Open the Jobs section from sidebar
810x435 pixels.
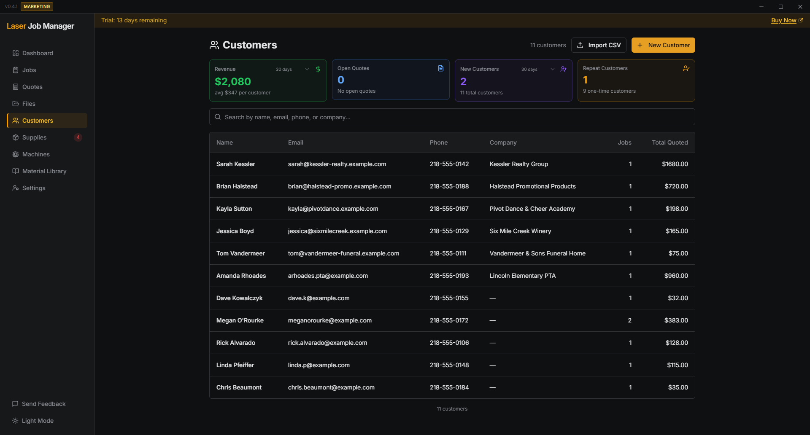pyautogui.click(x=29, y=70)
